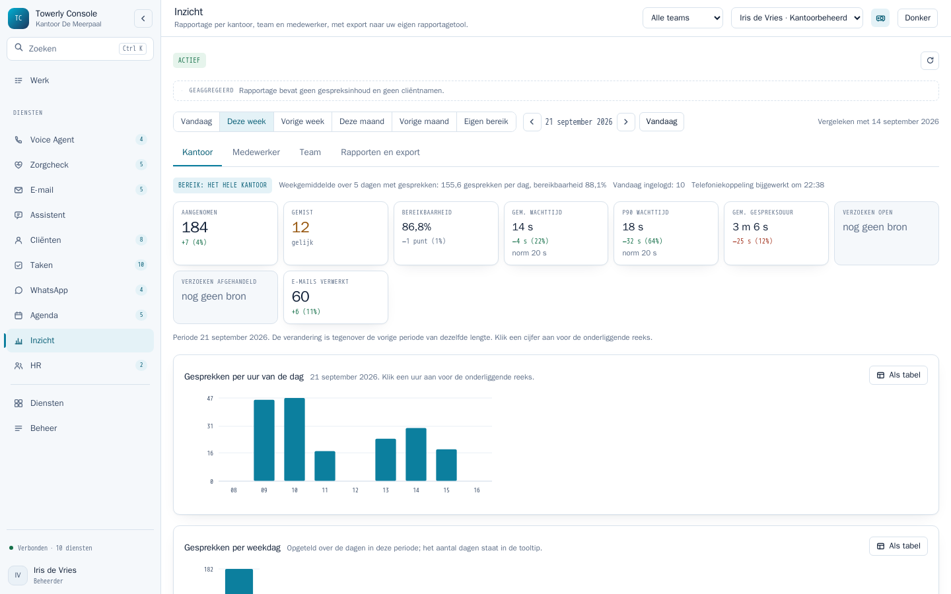Click the Ctrl K shortcut hint
Viewport: 951px width, 594px height.
[x=133, y=49]
